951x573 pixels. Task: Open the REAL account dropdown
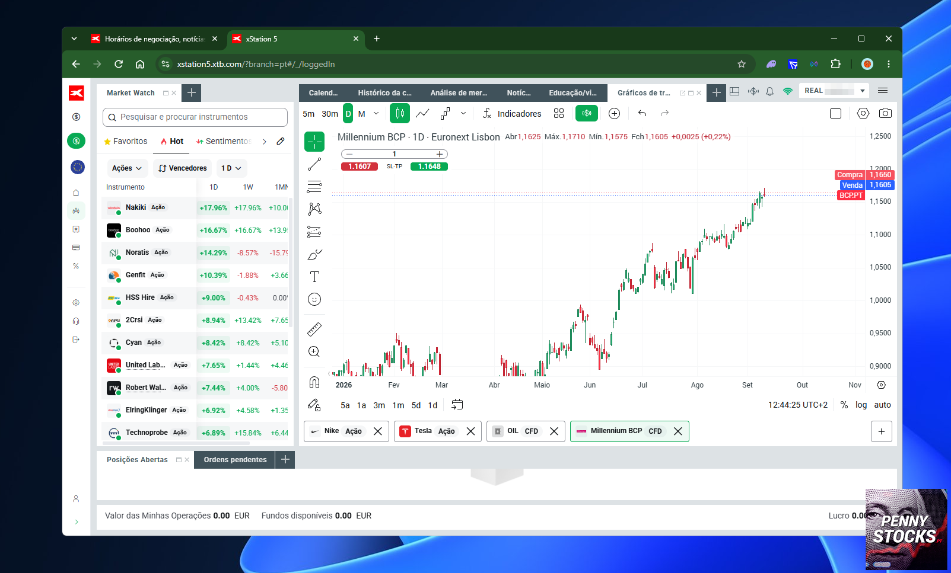point(834,91)
